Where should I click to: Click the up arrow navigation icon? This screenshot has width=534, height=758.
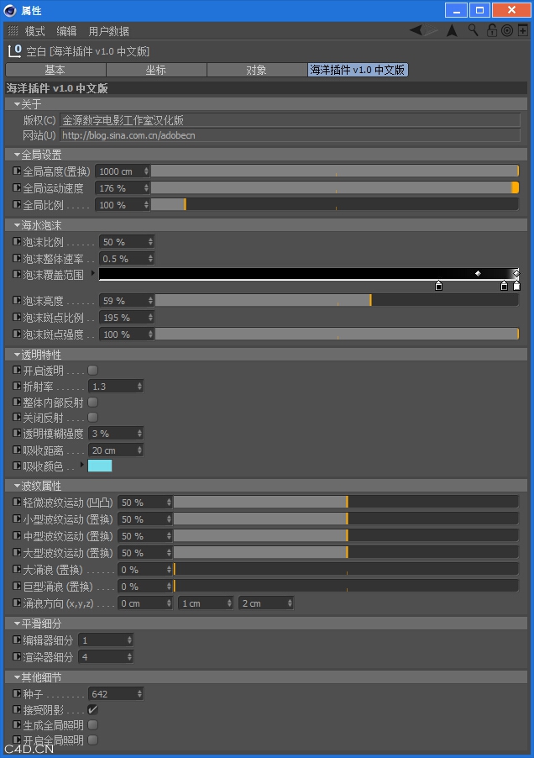tap(452, 30)
